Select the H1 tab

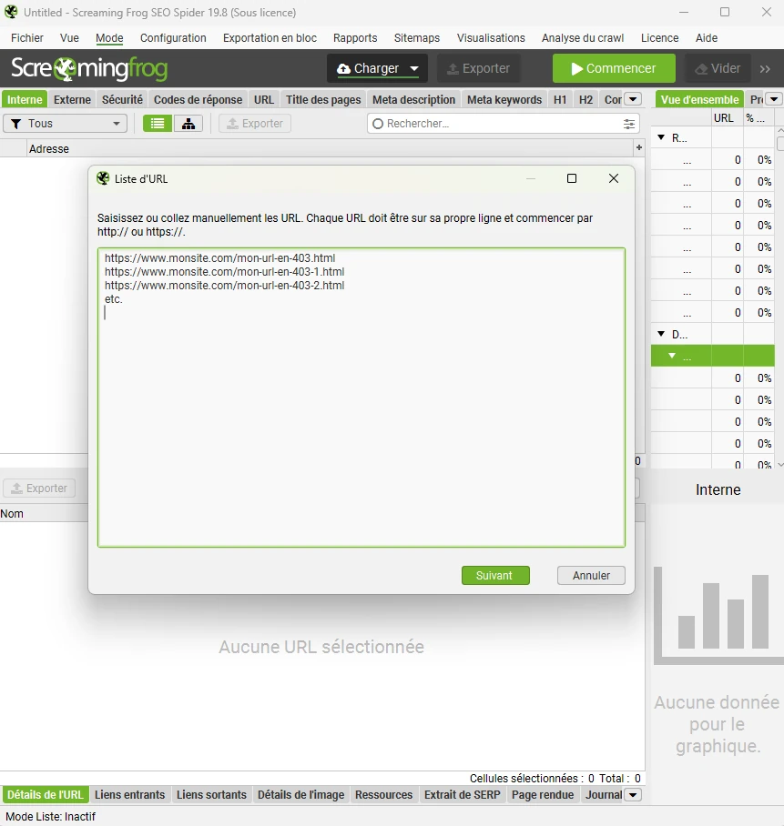coord(560,99)
